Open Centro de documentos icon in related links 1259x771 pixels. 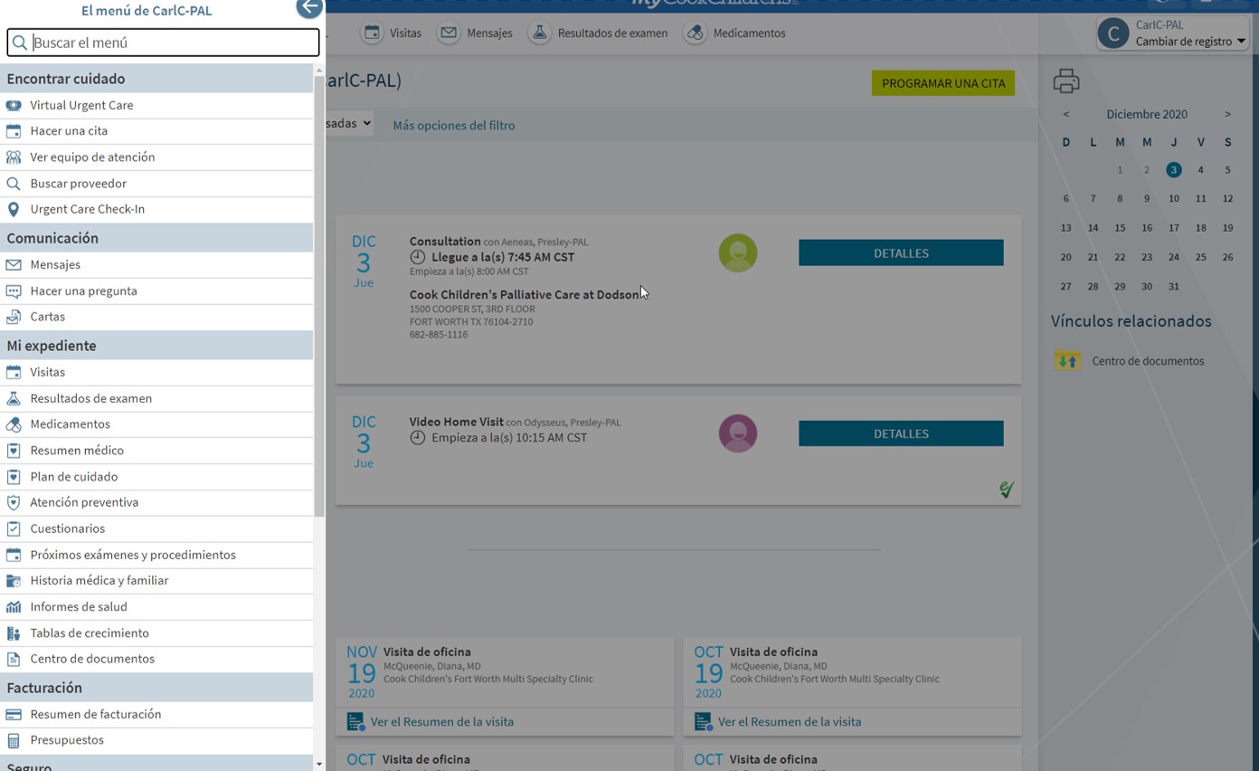click(x=1067, y=361)
